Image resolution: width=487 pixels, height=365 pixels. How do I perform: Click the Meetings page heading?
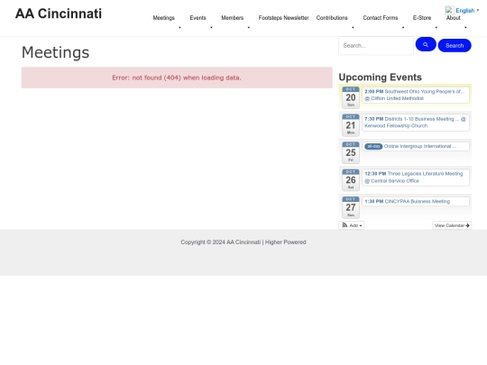tap(55, 52)
